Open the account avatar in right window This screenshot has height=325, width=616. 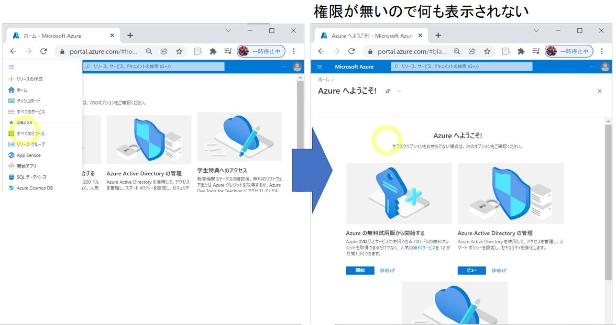(605, 67)
